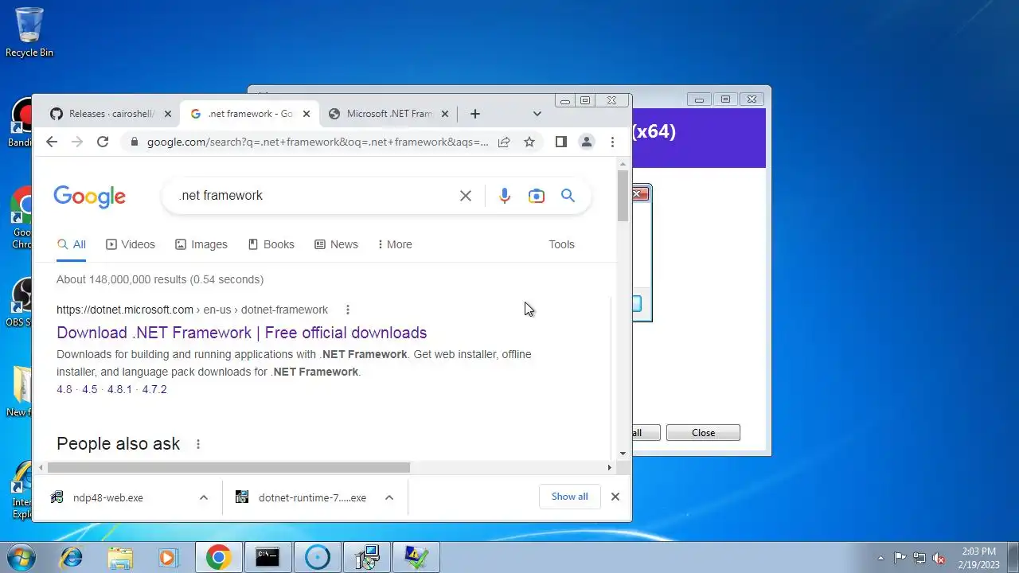The height and width of the screenshot is (573, 1019).
Task: Select the Books search filter
Action: coord(271,244)
